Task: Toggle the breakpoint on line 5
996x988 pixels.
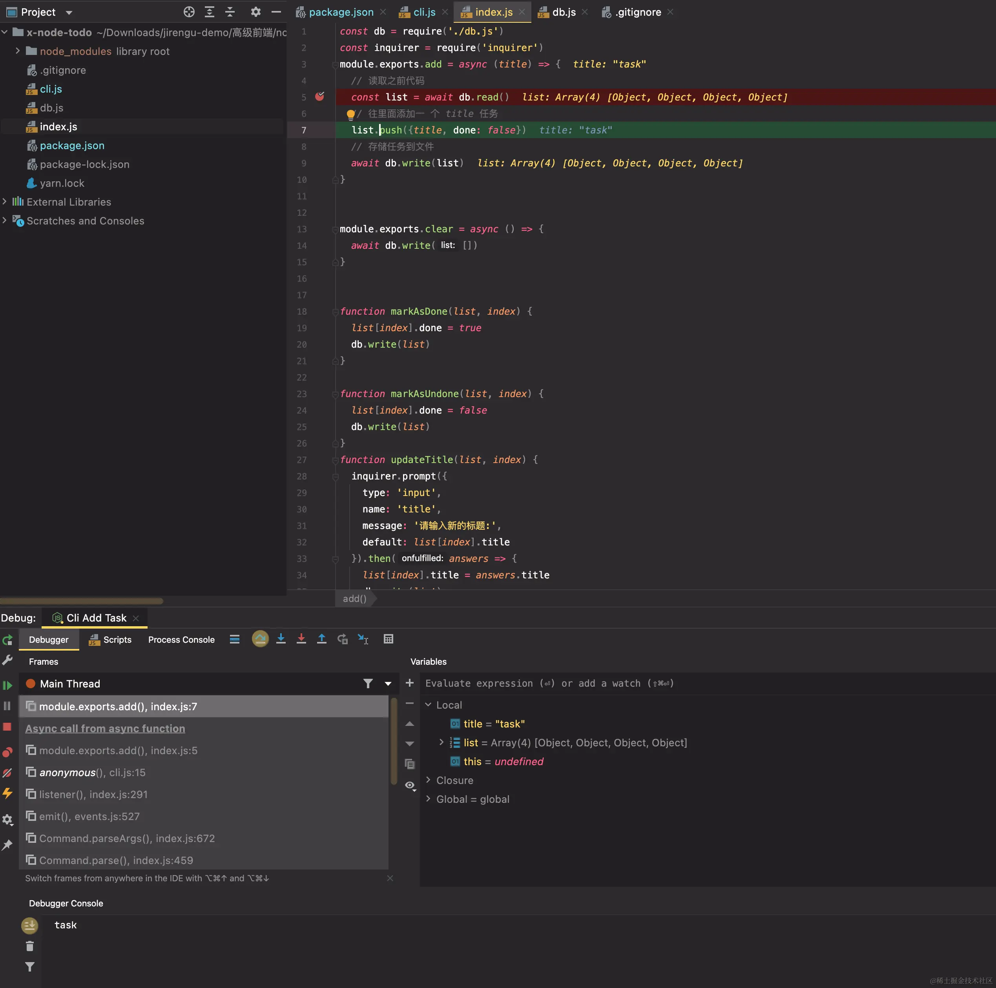Action: coord(319,97)
